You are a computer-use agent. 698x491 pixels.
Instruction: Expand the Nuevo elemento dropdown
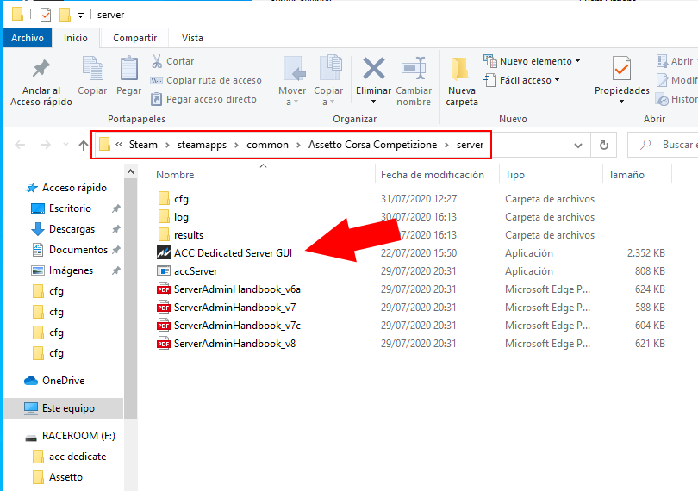[539, 61]
